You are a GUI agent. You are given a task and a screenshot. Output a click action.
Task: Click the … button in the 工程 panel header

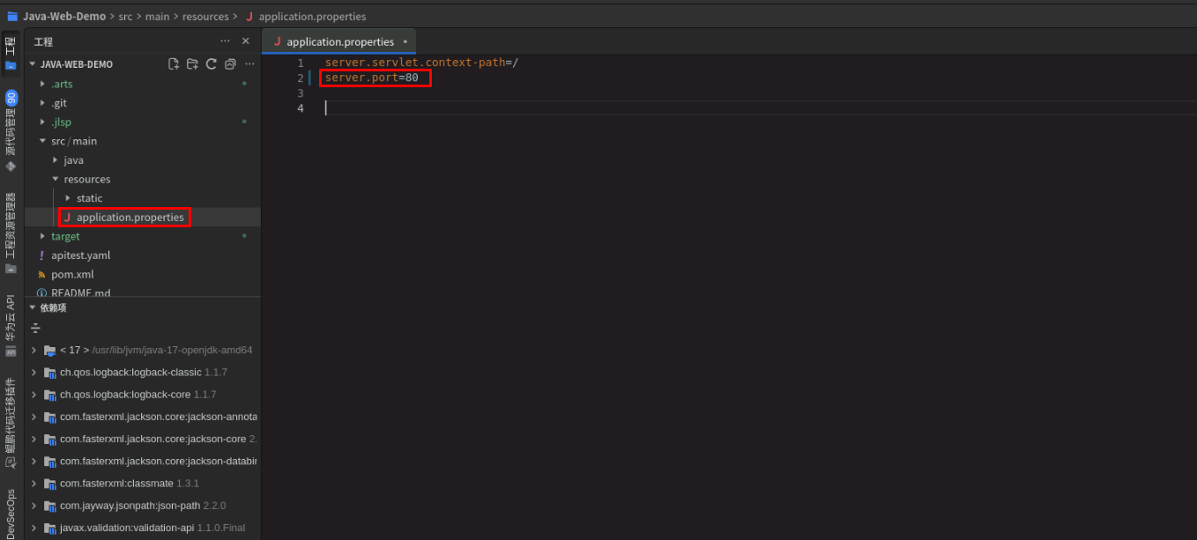(x=225, y=41)
